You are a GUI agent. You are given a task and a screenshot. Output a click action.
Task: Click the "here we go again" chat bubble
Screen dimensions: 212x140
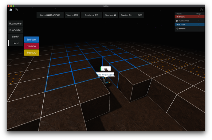coord(105,75)
